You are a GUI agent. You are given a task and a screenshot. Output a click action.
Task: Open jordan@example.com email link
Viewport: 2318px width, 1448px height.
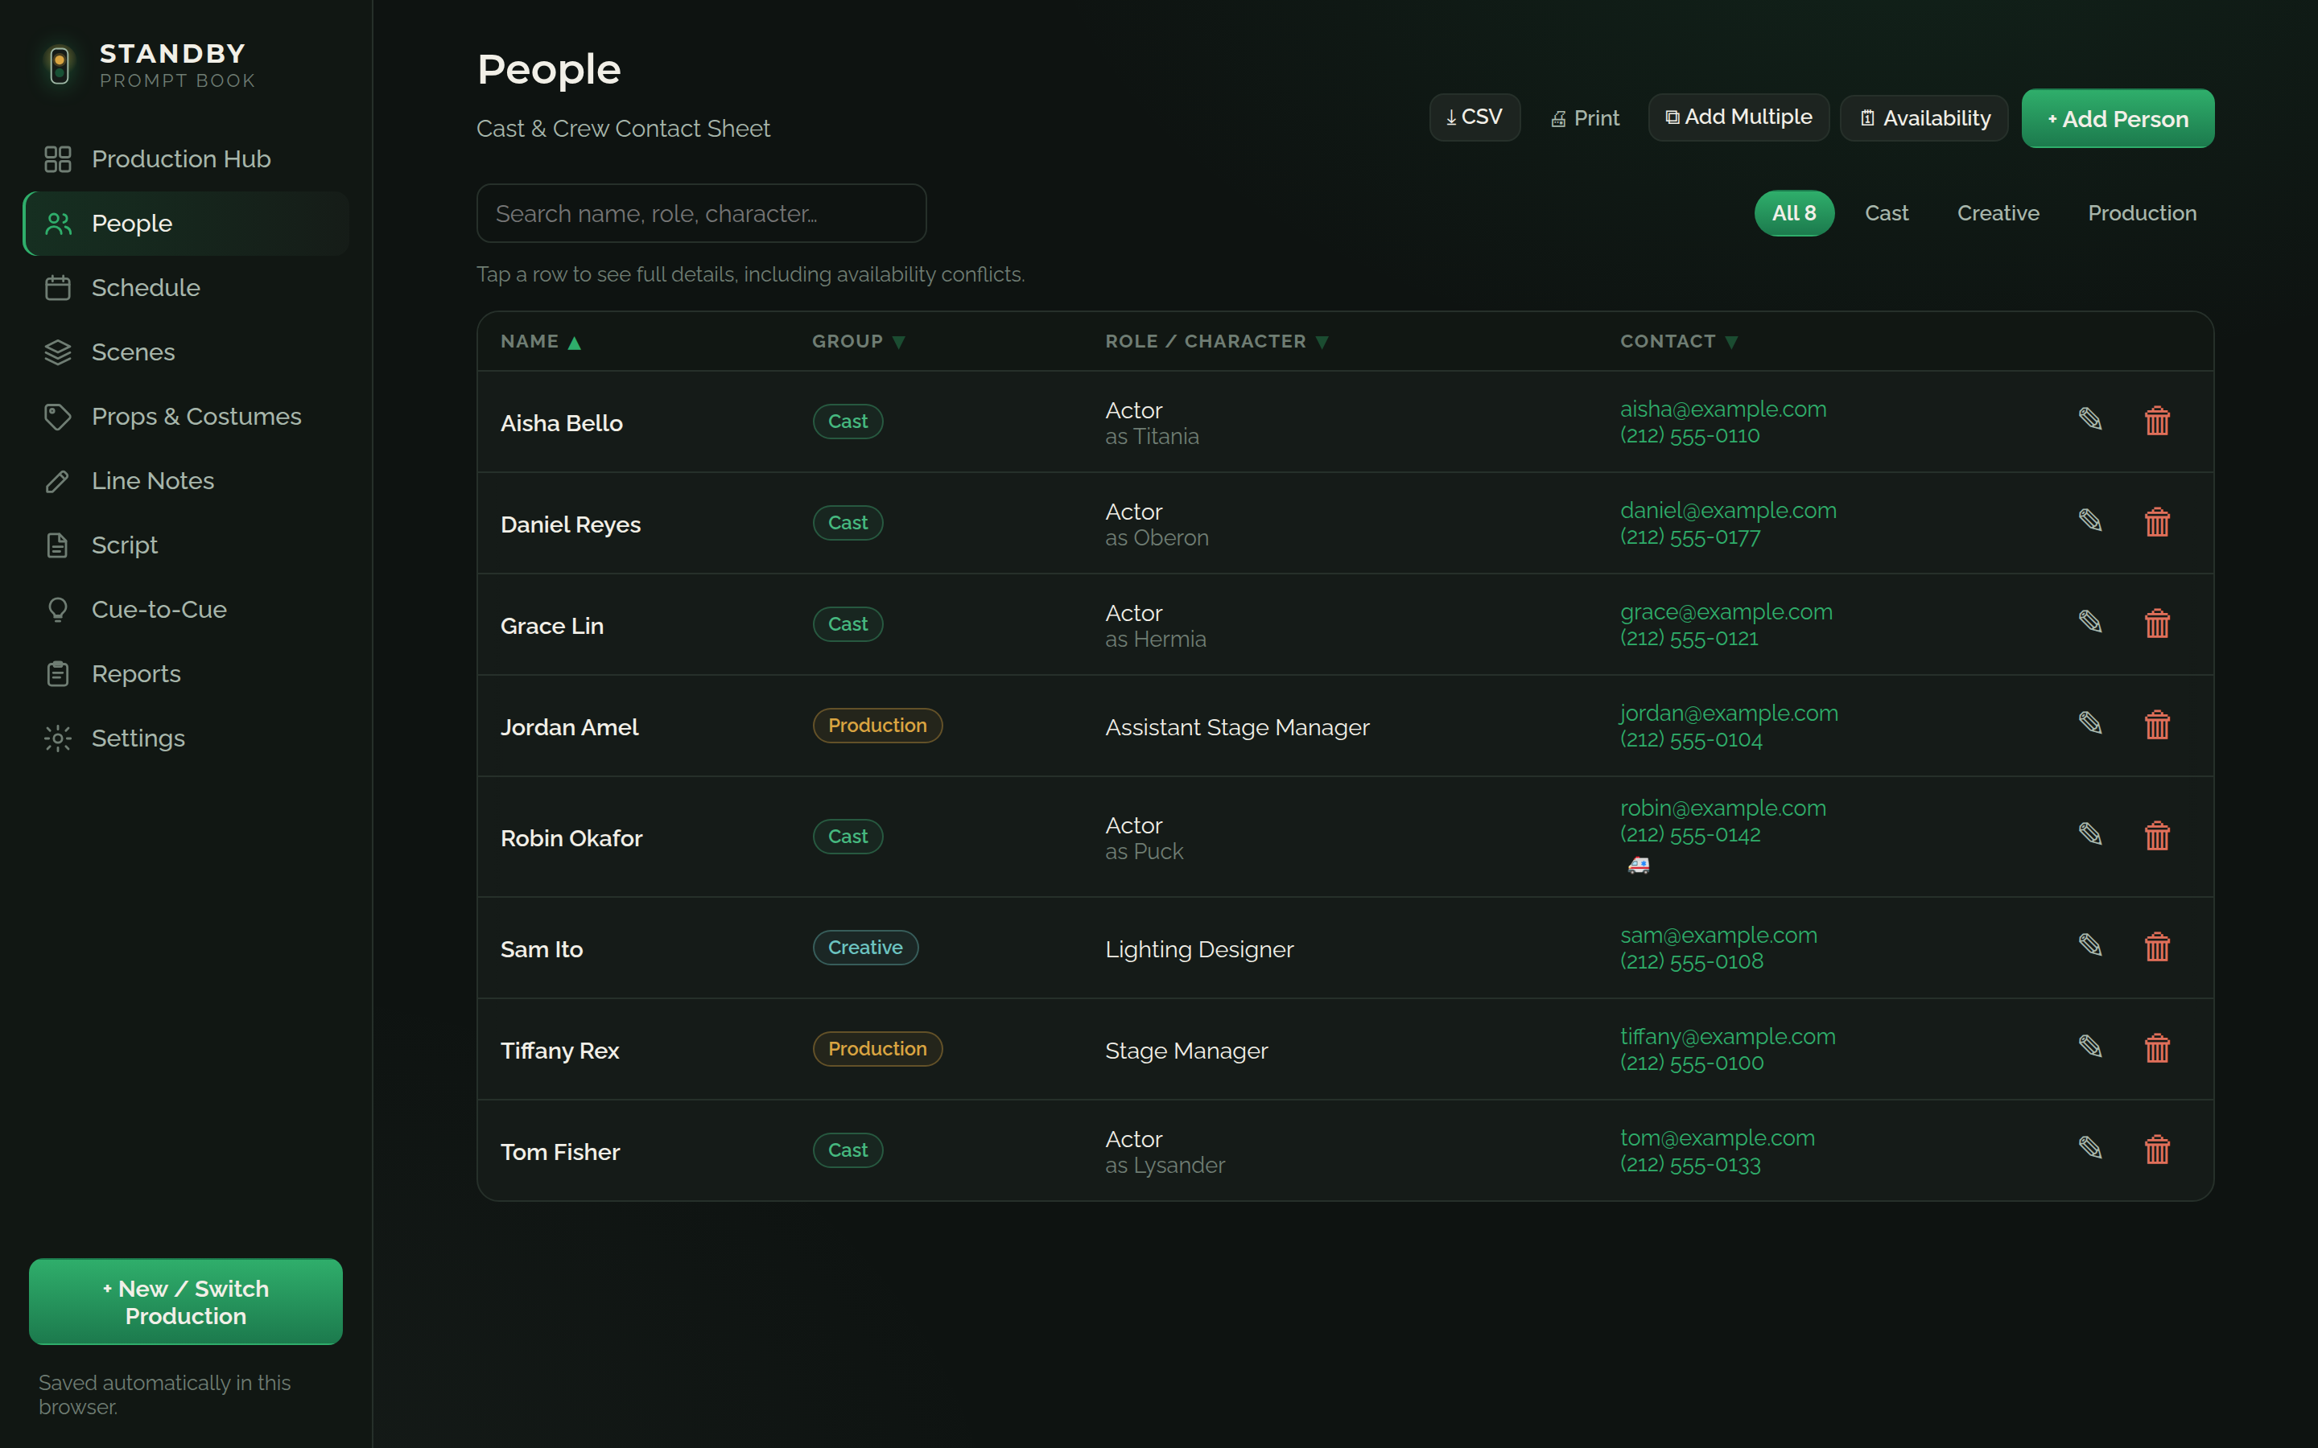[x=1729, y=714]
